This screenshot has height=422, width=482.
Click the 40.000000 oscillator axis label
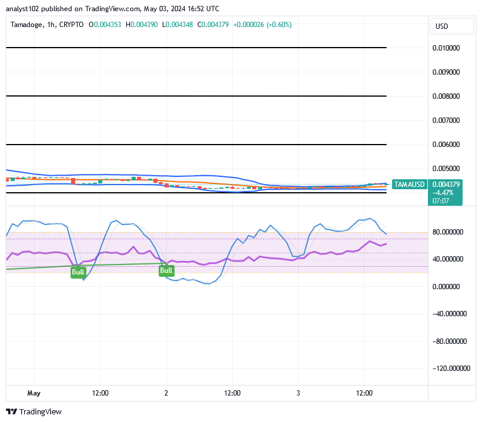click(x=447, y=259)
